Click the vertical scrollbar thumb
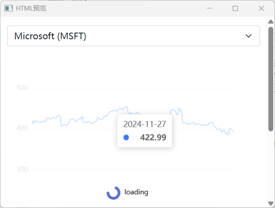The height and width of the screenshot is (208, 275). (x=271, y=79)
